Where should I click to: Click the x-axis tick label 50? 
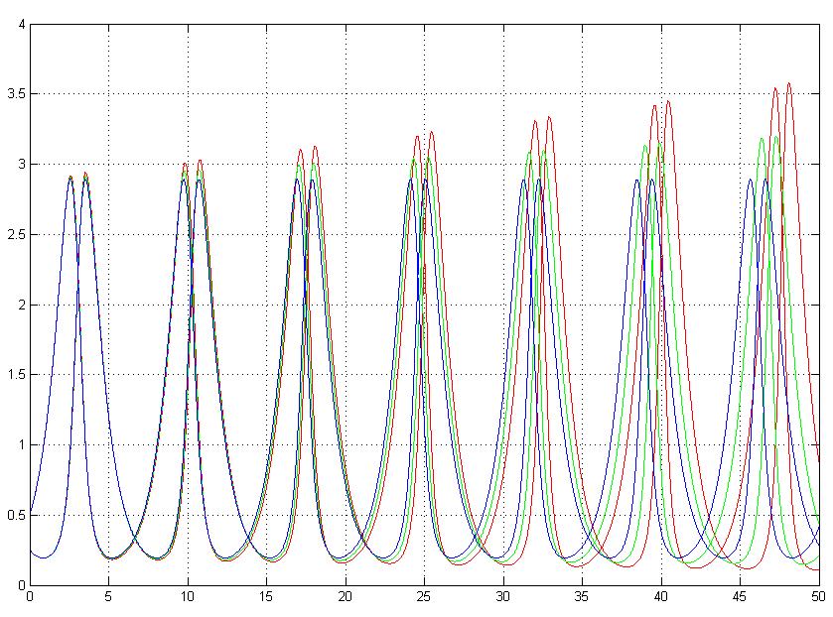tap(818, 598)
